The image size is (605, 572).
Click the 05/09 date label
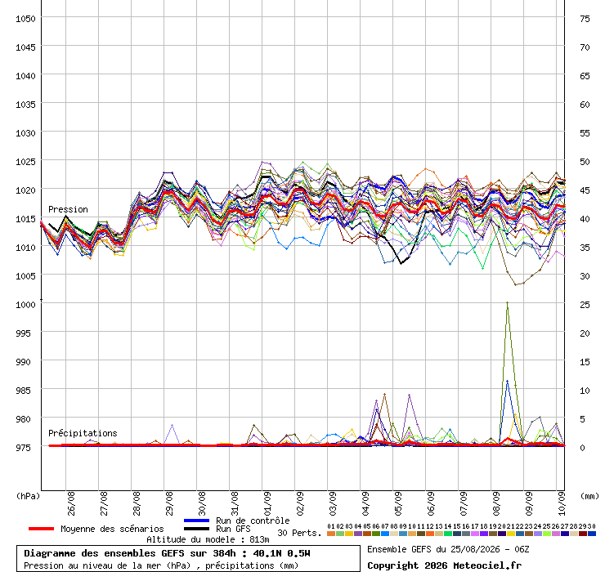(x=398, y=503)
